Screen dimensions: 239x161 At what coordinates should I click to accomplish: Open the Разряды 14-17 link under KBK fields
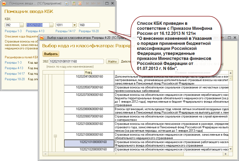click(66, 31)
